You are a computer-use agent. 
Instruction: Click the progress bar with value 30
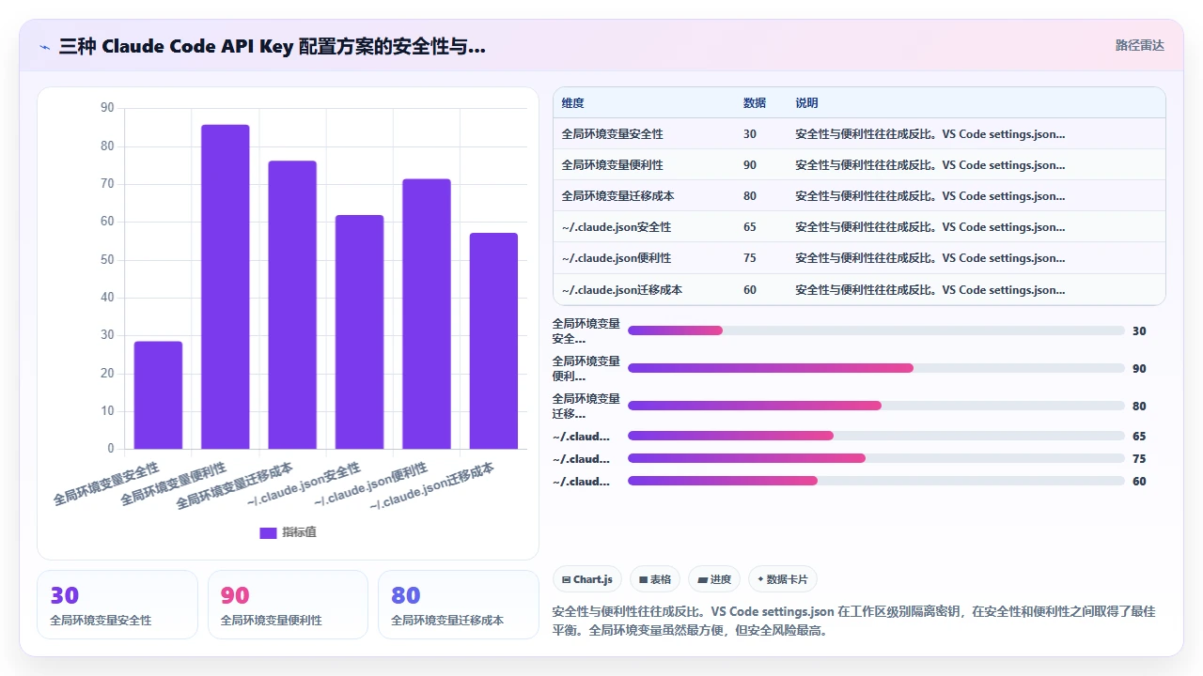876,330
